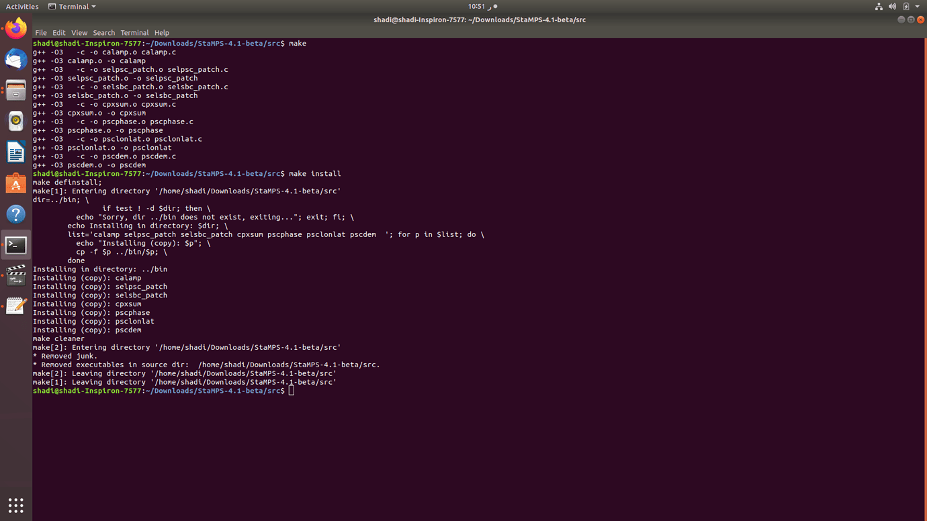This screenshot has height=521, width=927.
Task: Open the Show Applications grid
Action: [15, 505]
